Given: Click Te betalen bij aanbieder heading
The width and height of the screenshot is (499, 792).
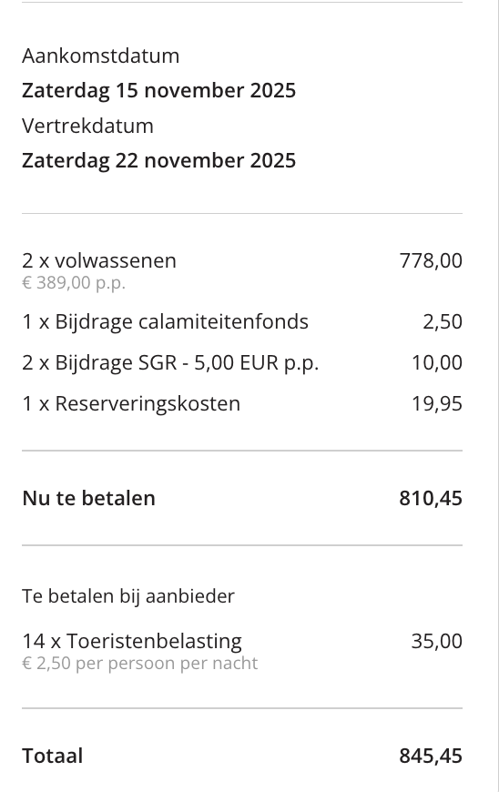Looking at the screenshot, I should click(x=128, y=596).
